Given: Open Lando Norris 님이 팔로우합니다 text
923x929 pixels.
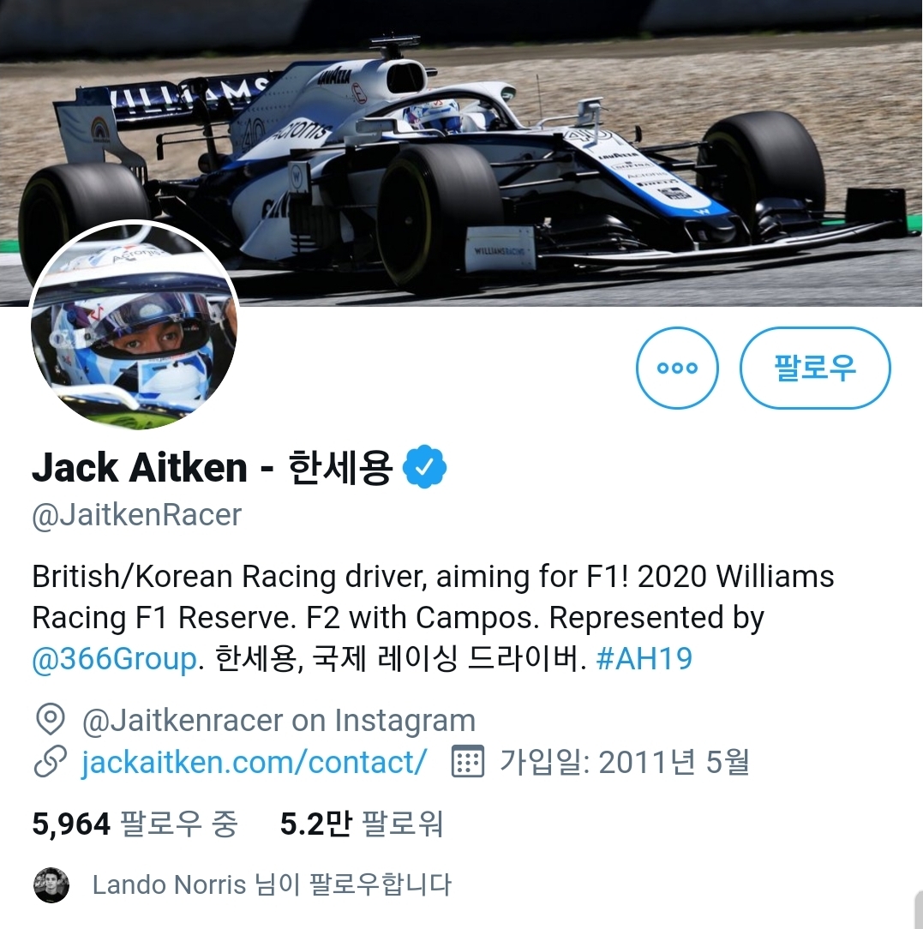Looking at the screenshot, I should coord(272,884).
